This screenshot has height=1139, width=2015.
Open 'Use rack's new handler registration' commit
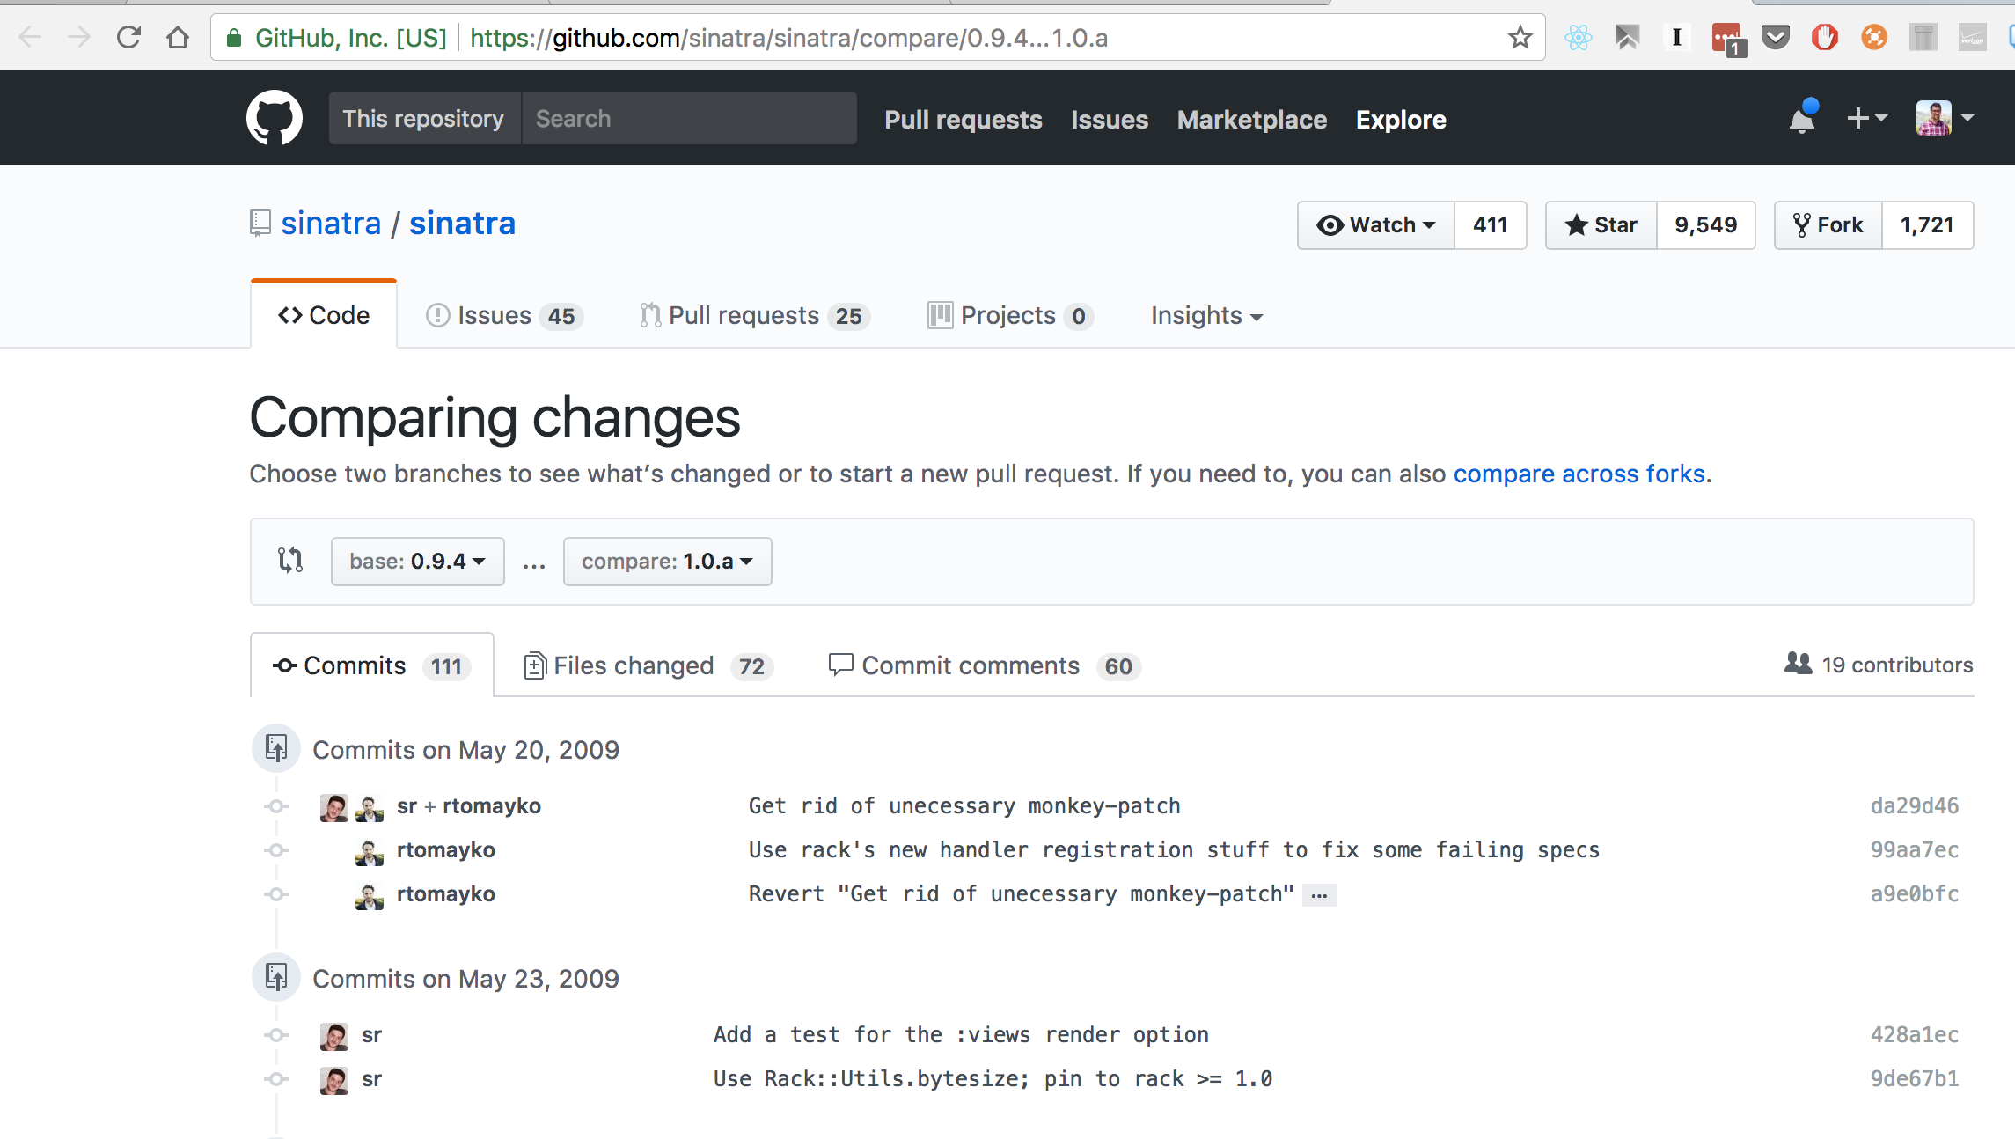(x=1174, y=850)
